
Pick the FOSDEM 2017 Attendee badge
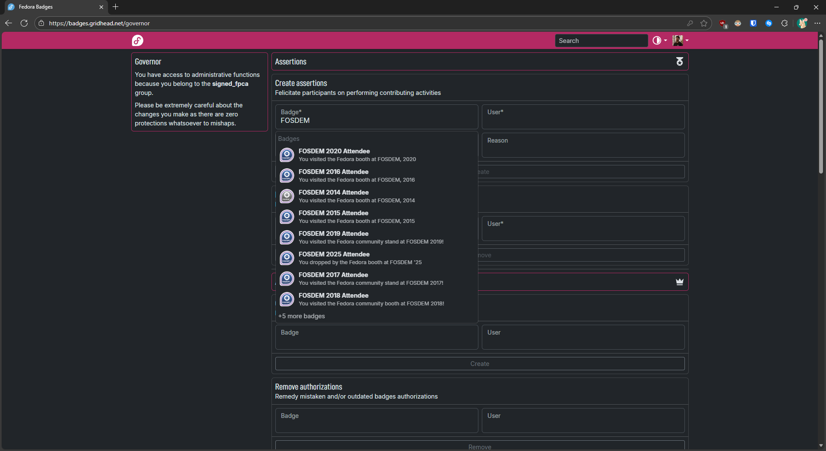click(334, 278)
